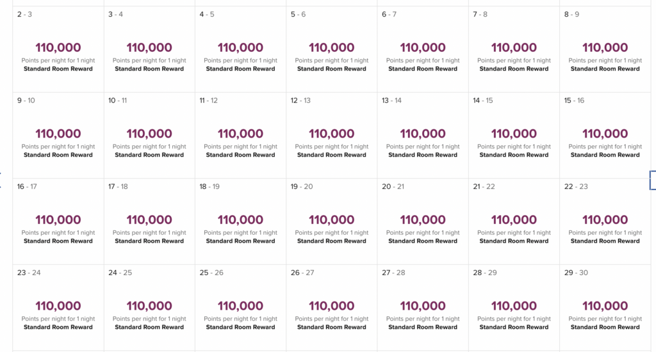Viewport: 656px width, 352px height.
Task: Click 110,000 points under 4 - 5
Action: pyautogui.click(x=240, y=47)
